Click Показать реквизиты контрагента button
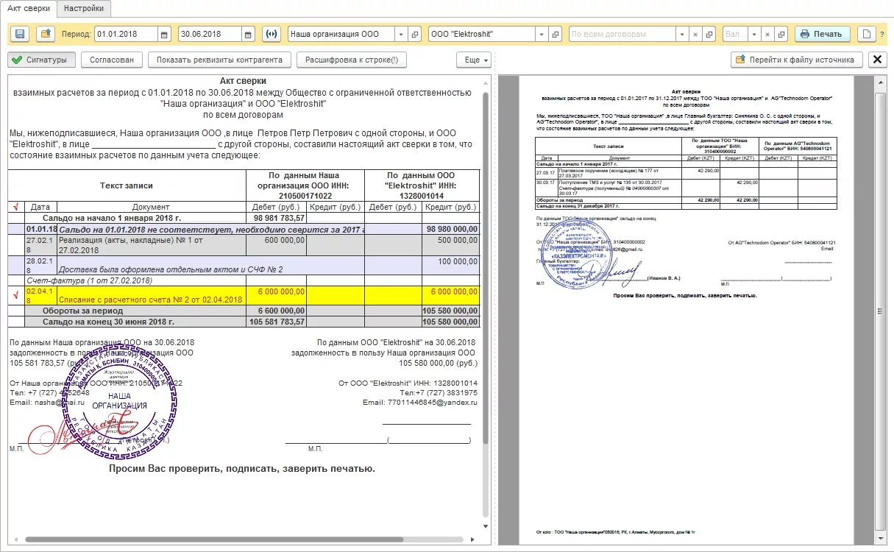The height and width of the screenshot is (552, 894). (x=219, y=60)
